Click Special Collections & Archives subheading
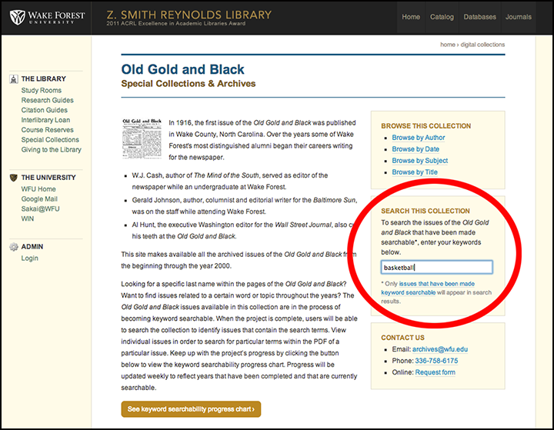Image resolution: width=554 pixels, height=430 pixels. [x=189, y=84]
